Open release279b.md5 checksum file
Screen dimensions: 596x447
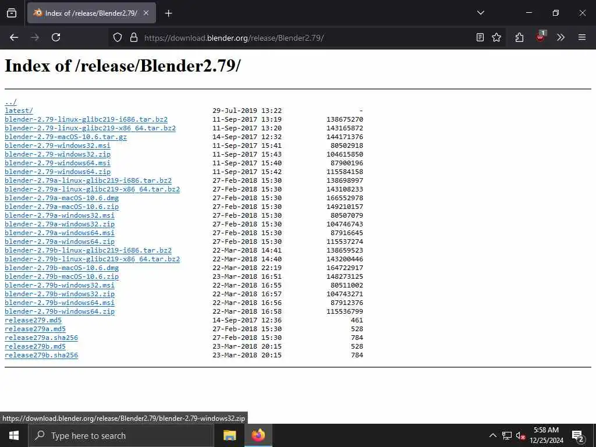[35, 347]
